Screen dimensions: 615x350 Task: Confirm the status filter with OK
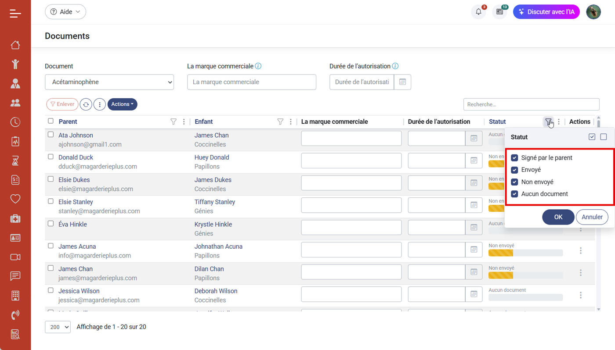click(x=558, y=217)
